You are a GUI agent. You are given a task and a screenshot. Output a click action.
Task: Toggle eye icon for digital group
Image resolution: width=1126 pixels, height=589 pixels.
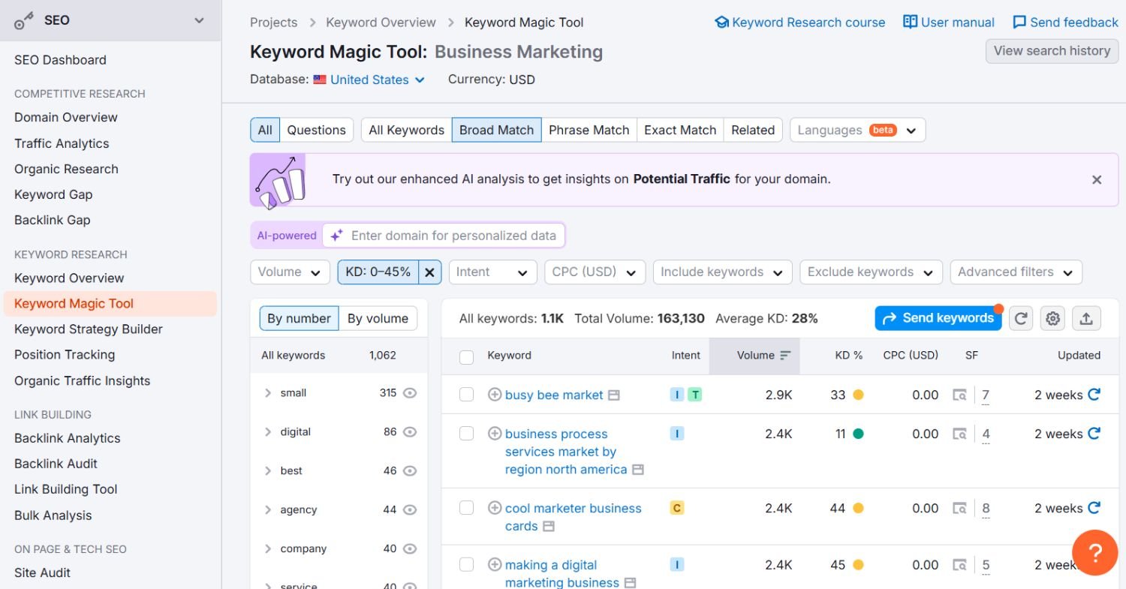coord(410,432)
